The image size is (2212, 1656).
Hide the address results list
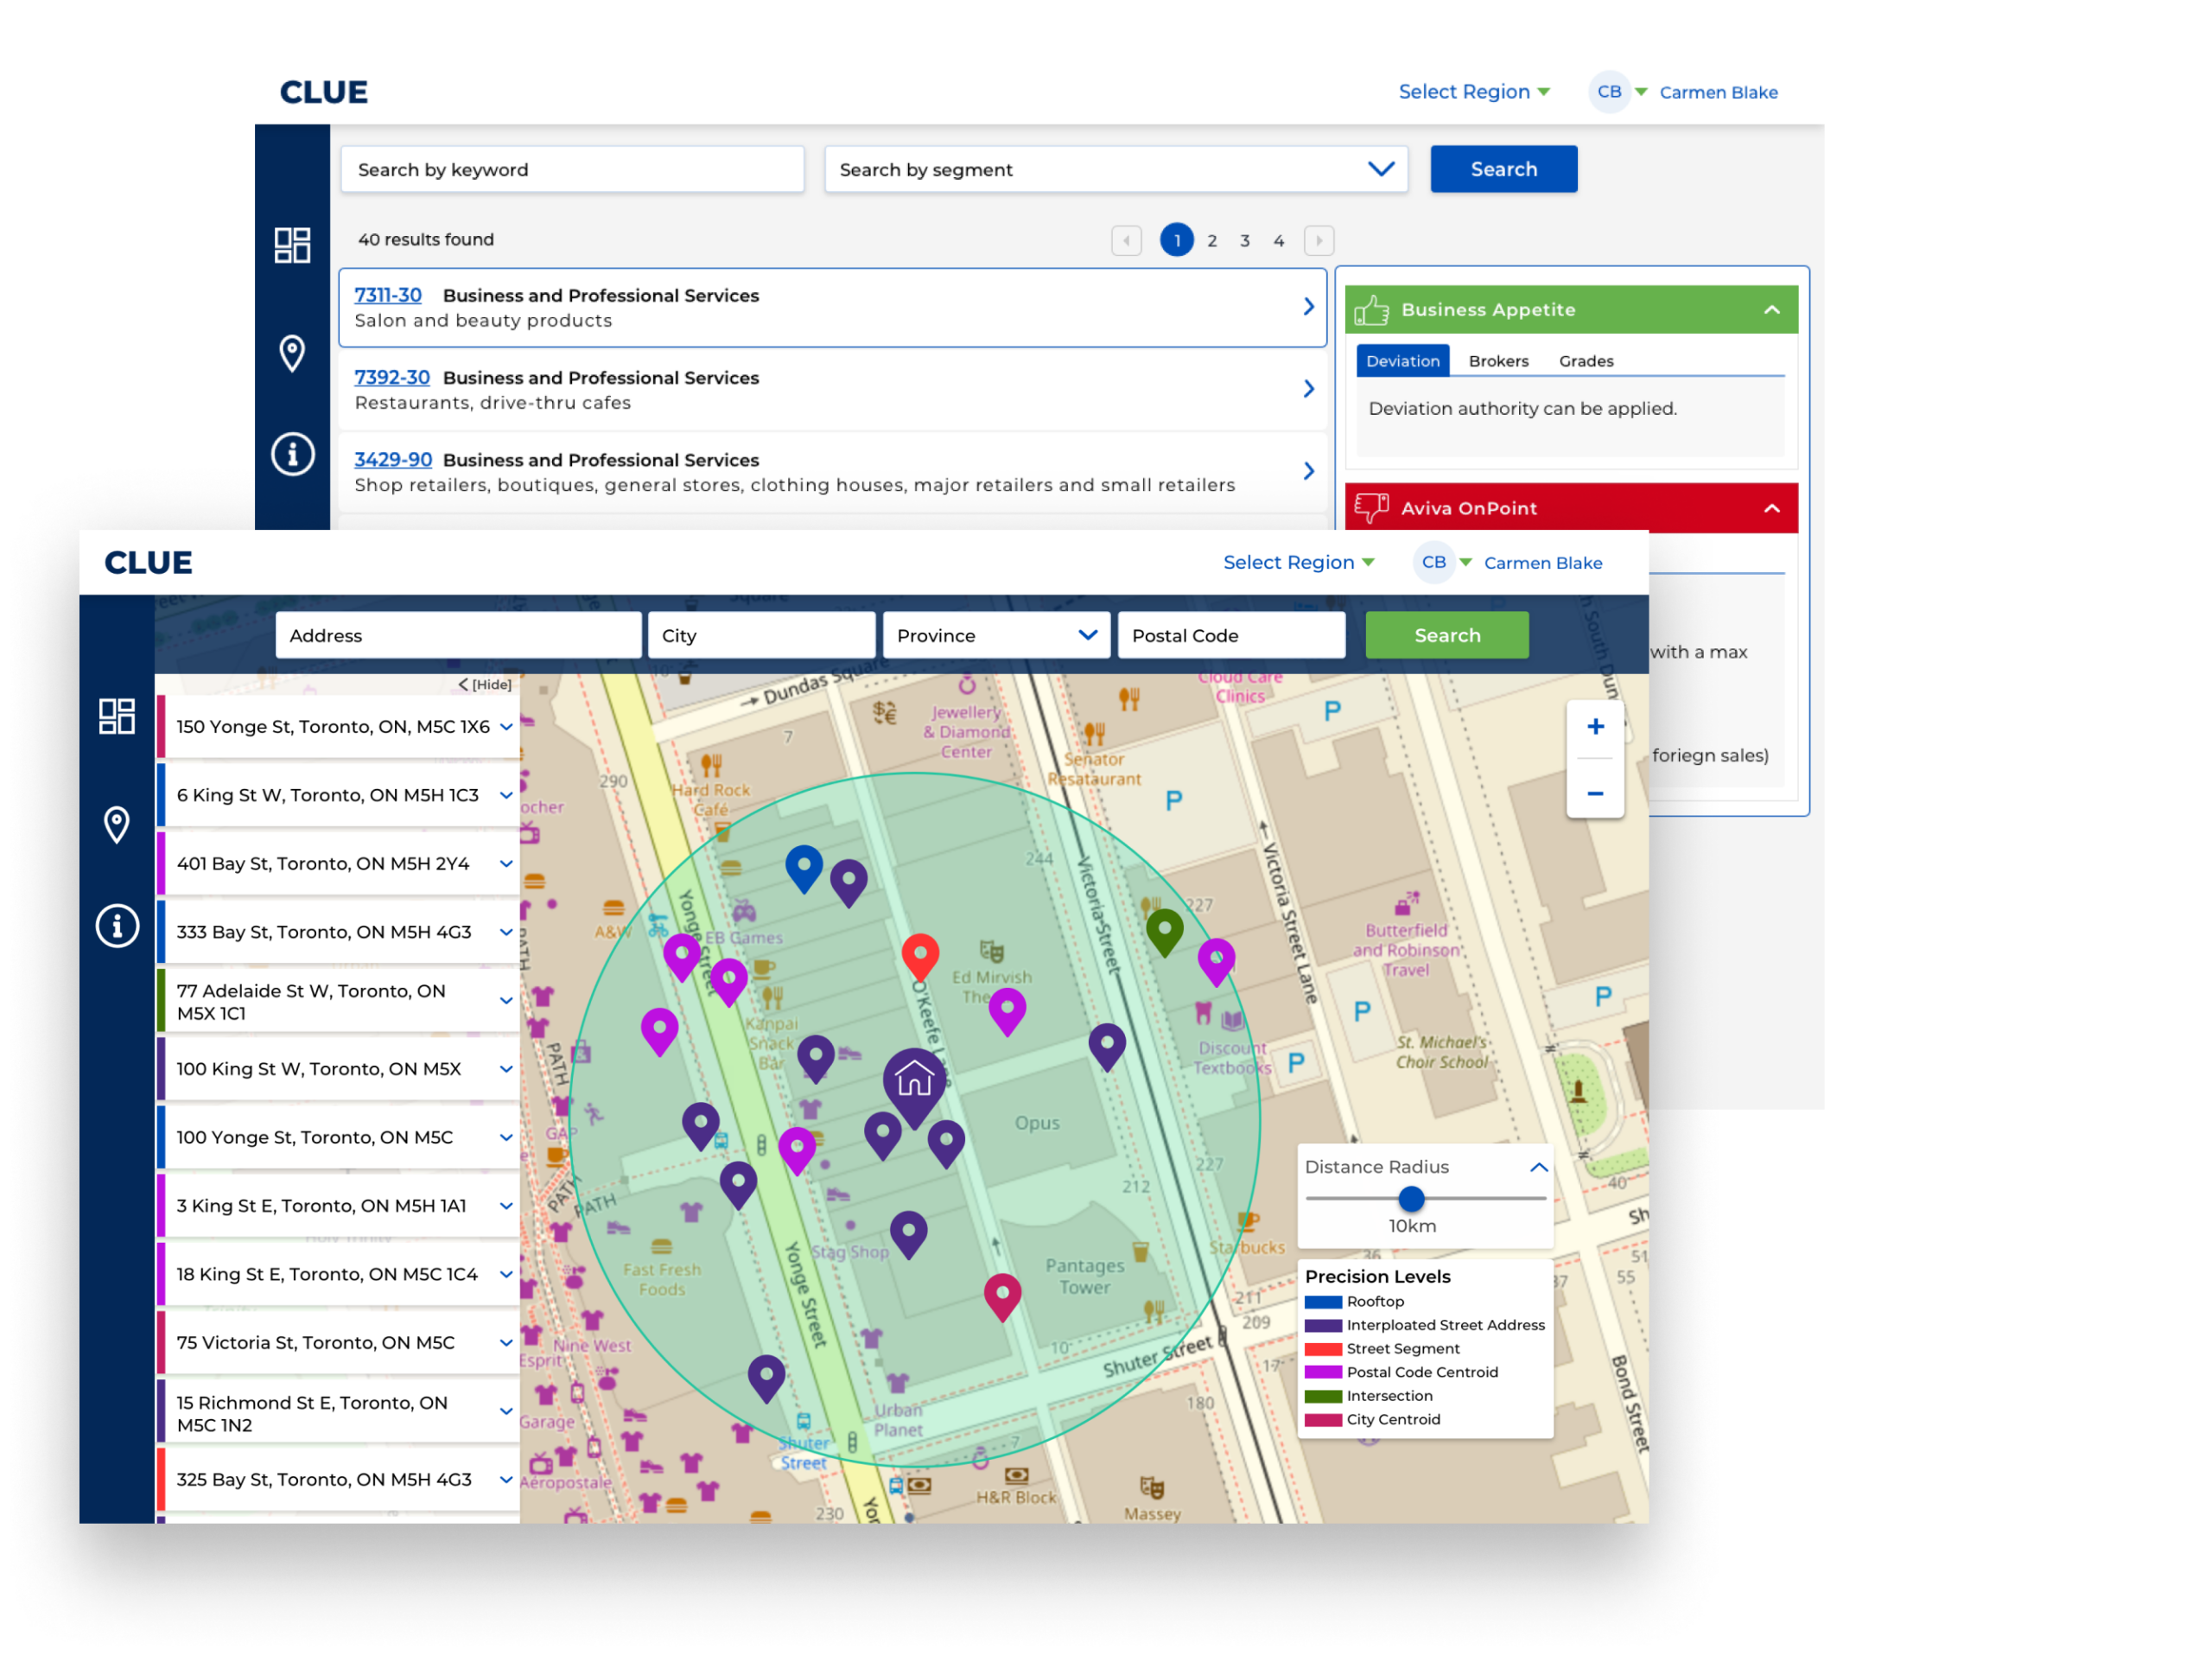coord(485,684)
